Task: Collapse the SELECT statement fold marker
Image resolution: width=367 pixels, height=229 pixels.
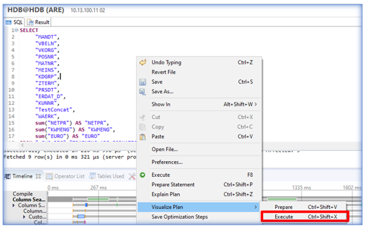Action: tap(16, 30)
